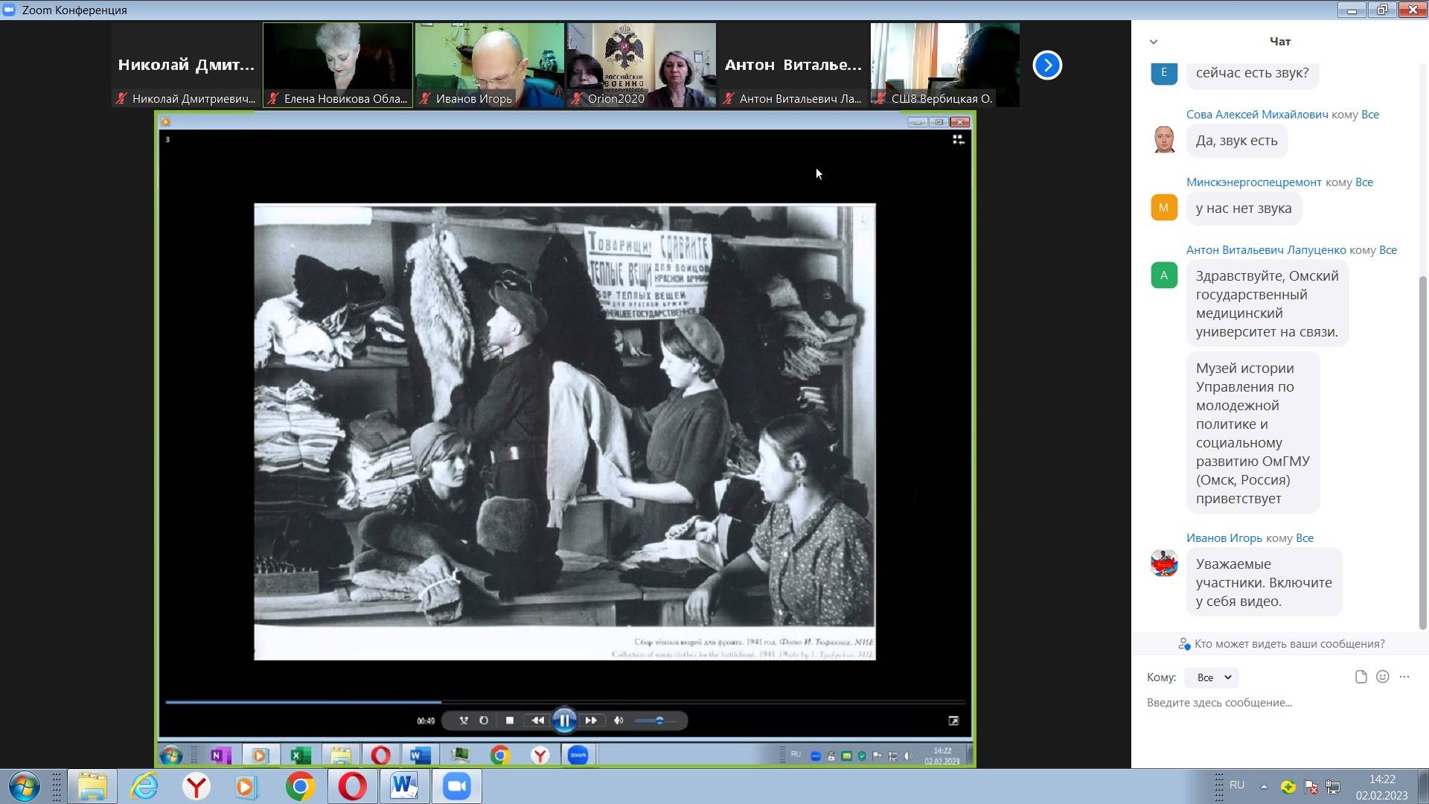Click switch to library icon in player
The width and height of the screenshot is (1429, 804).
coord(958,139)
